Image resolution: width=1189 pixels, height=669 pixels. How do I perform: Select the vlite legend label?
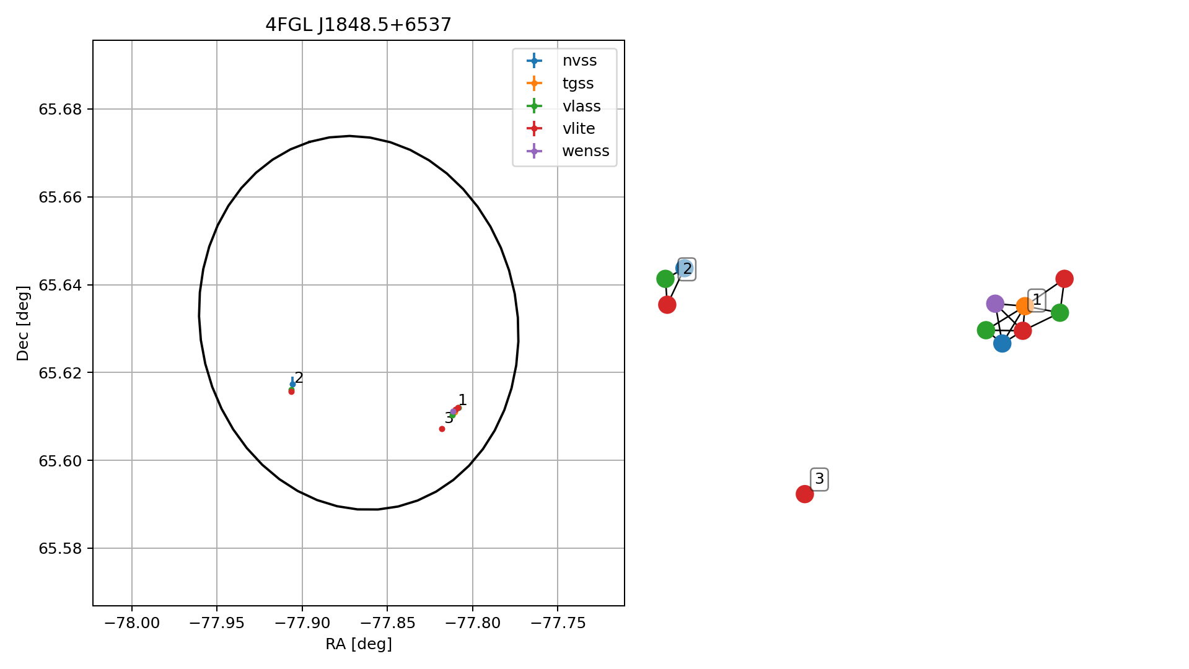click(x=579, y=129)
